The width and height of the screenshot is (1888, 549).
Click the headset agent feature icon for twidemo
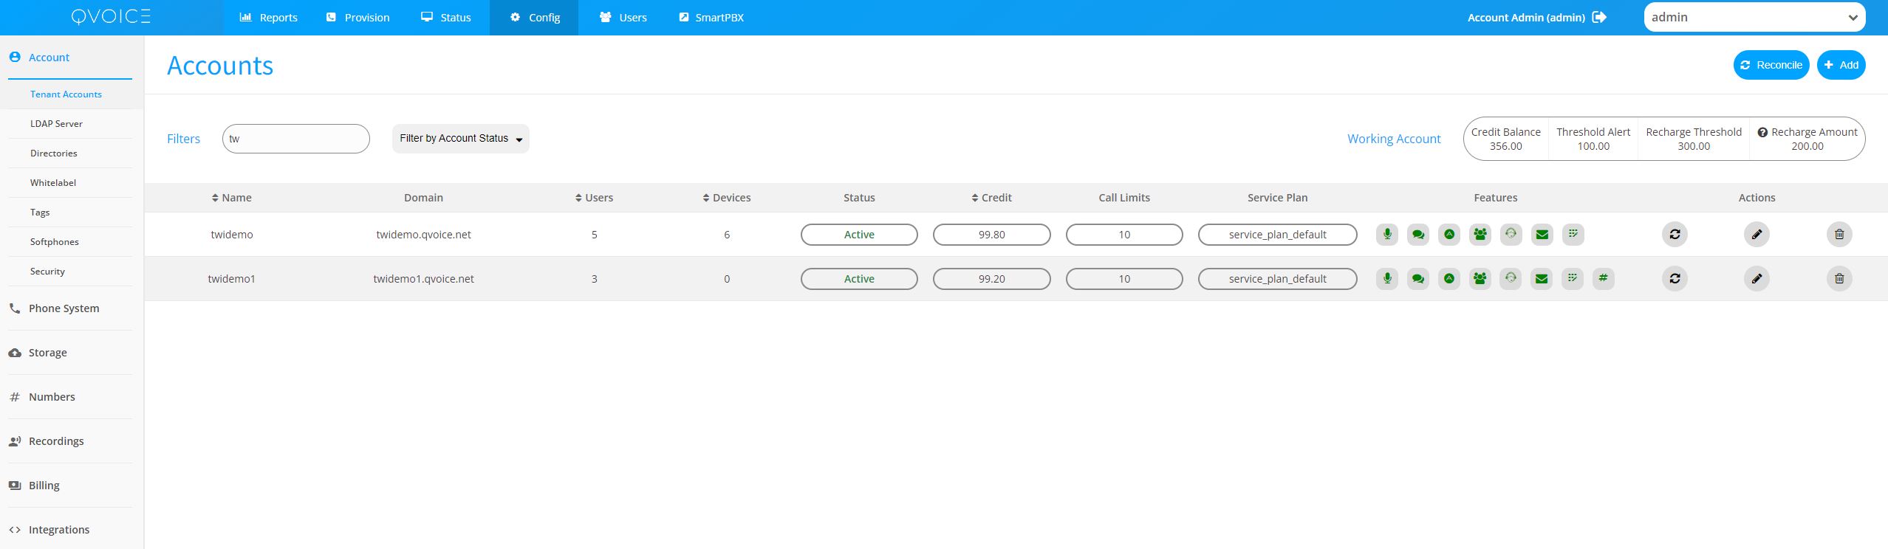tap(1511, 235)
